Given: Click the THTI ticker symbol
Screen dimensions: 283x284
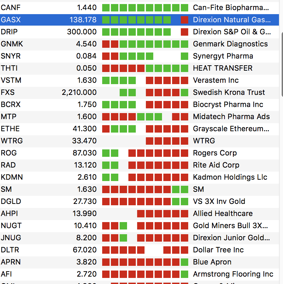Looking at the screenshot, I should tap(9, 68).
